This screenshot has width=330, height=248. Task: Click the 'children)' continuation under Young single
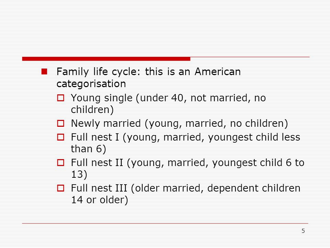click(92, 110)
